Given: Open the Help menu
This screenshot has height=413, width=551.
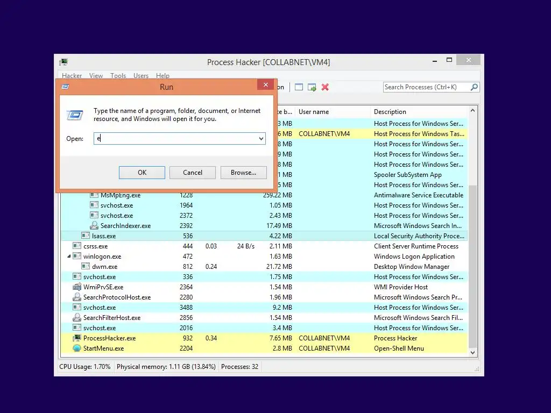Looking at the screenshot, I should point(163,75).
